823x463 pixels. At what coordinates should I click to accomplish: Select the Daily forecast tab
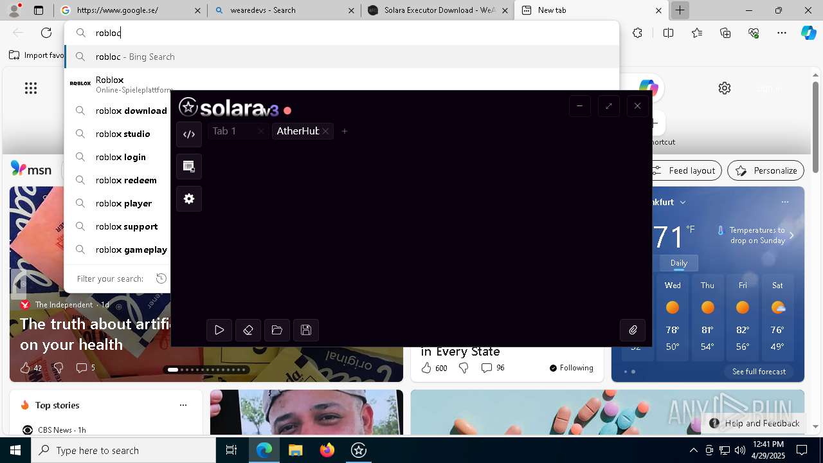[679, 263]
